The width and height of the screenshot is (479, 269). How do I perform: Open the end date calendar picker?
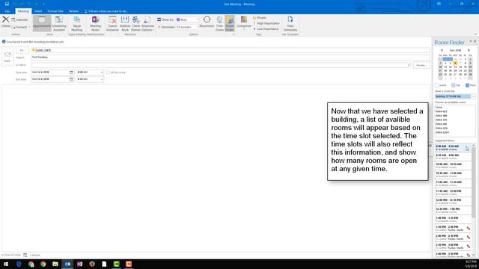pos(71,79)
